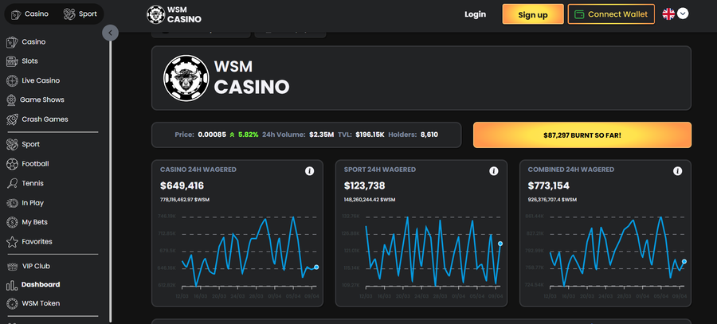Click the WSM Token chip icon

click(12, 303)
